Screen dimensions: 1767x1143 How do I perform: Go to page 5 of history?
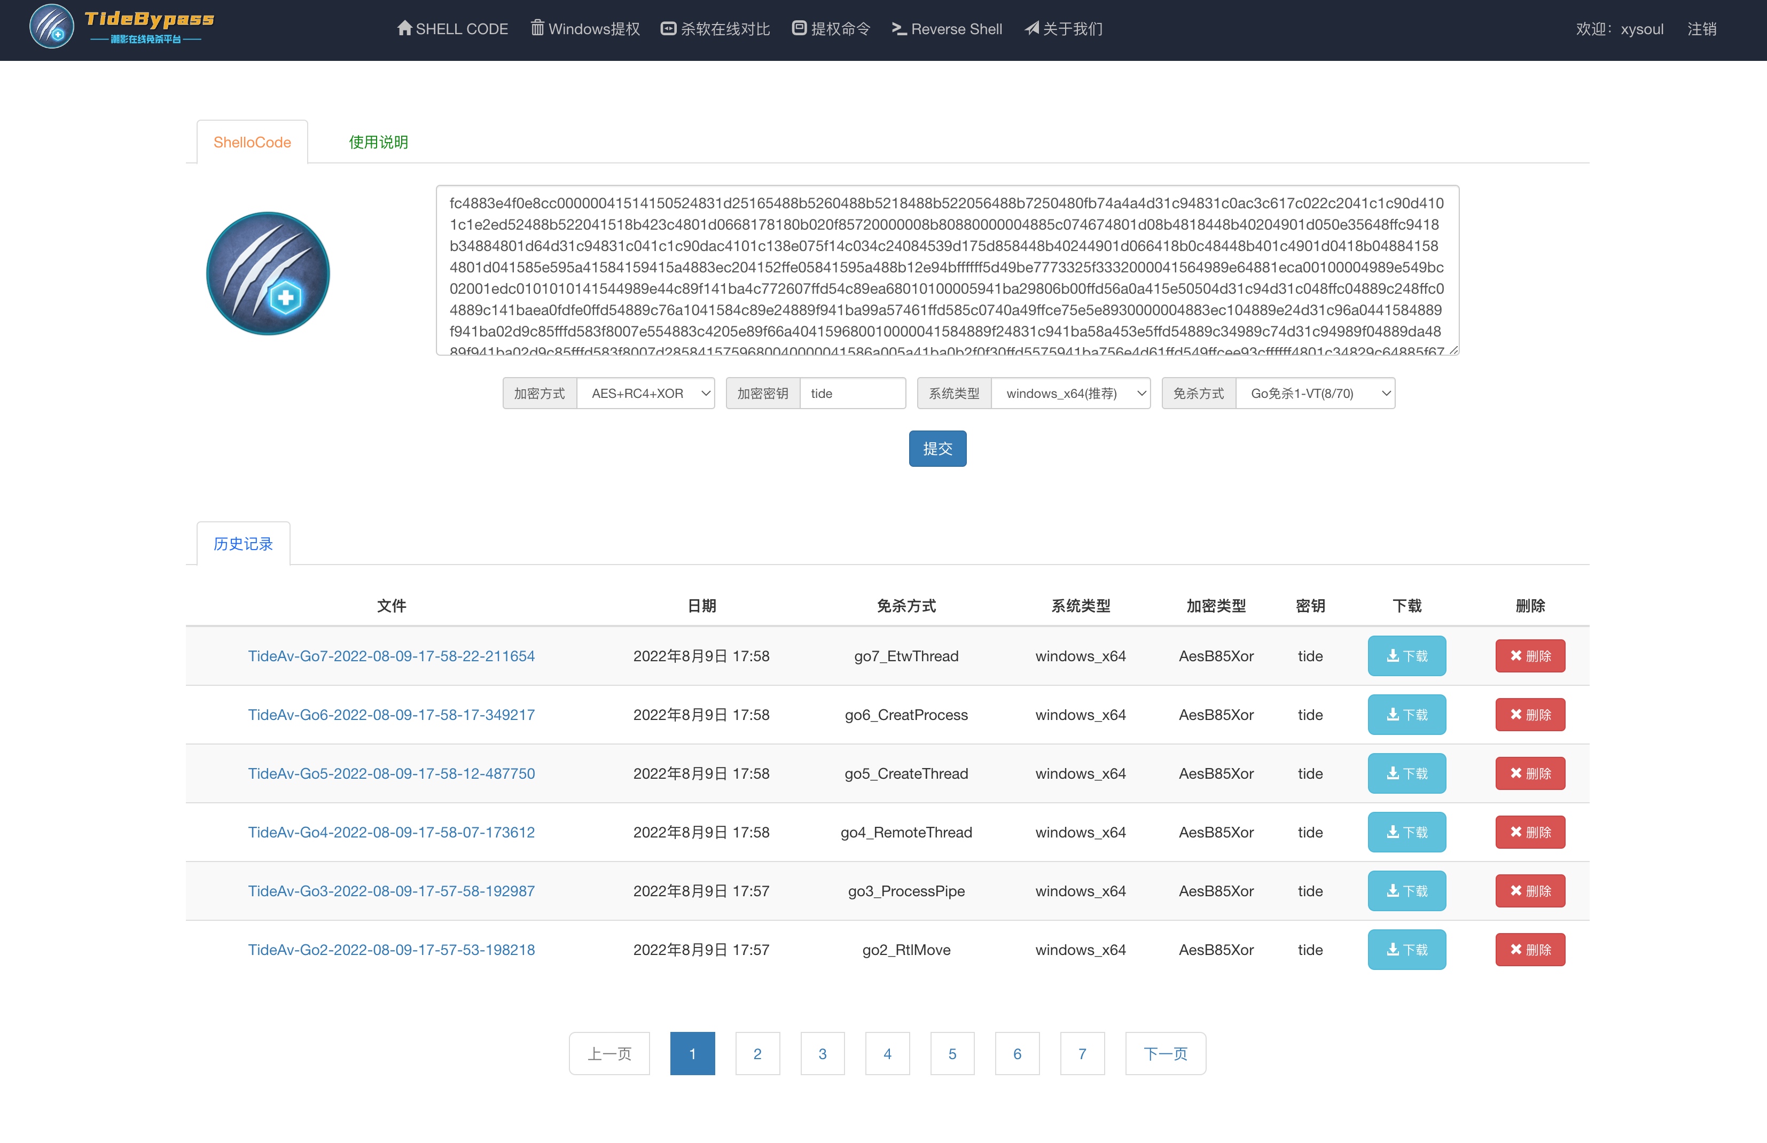(952, 1053)
